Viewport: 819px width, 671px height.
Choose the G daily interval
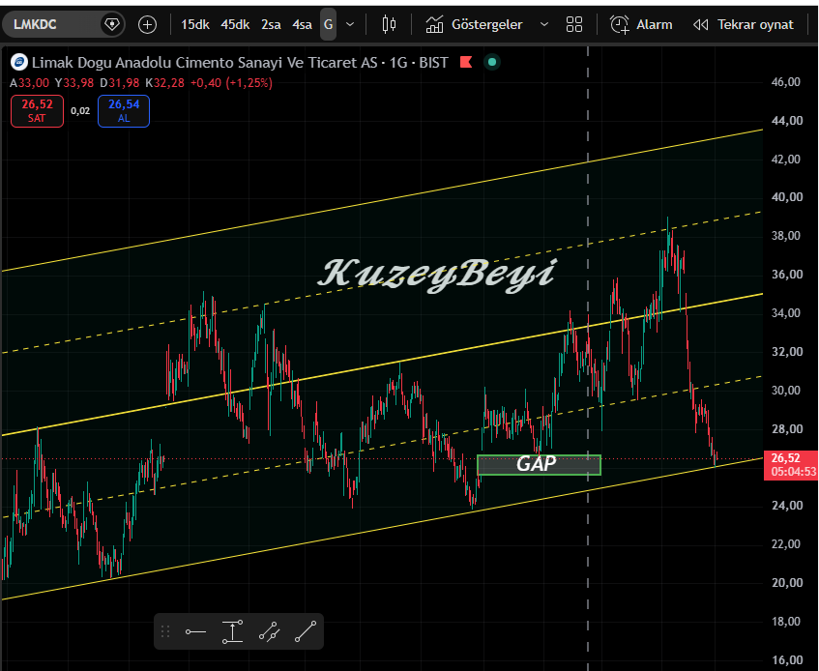(x=329, y=24)
